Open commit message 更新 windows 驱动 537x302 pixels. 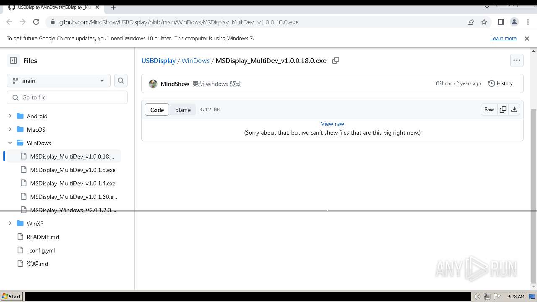pyautogui.click(x=217, y=84)
